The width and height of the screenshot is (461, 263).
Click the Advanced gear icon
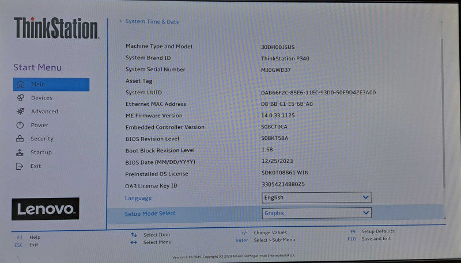pyautogui.click(x=20, y=112)
